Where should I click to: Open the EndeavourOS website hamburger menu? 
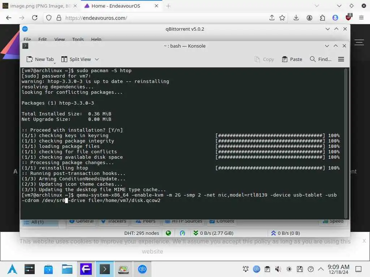coord(360,43)
